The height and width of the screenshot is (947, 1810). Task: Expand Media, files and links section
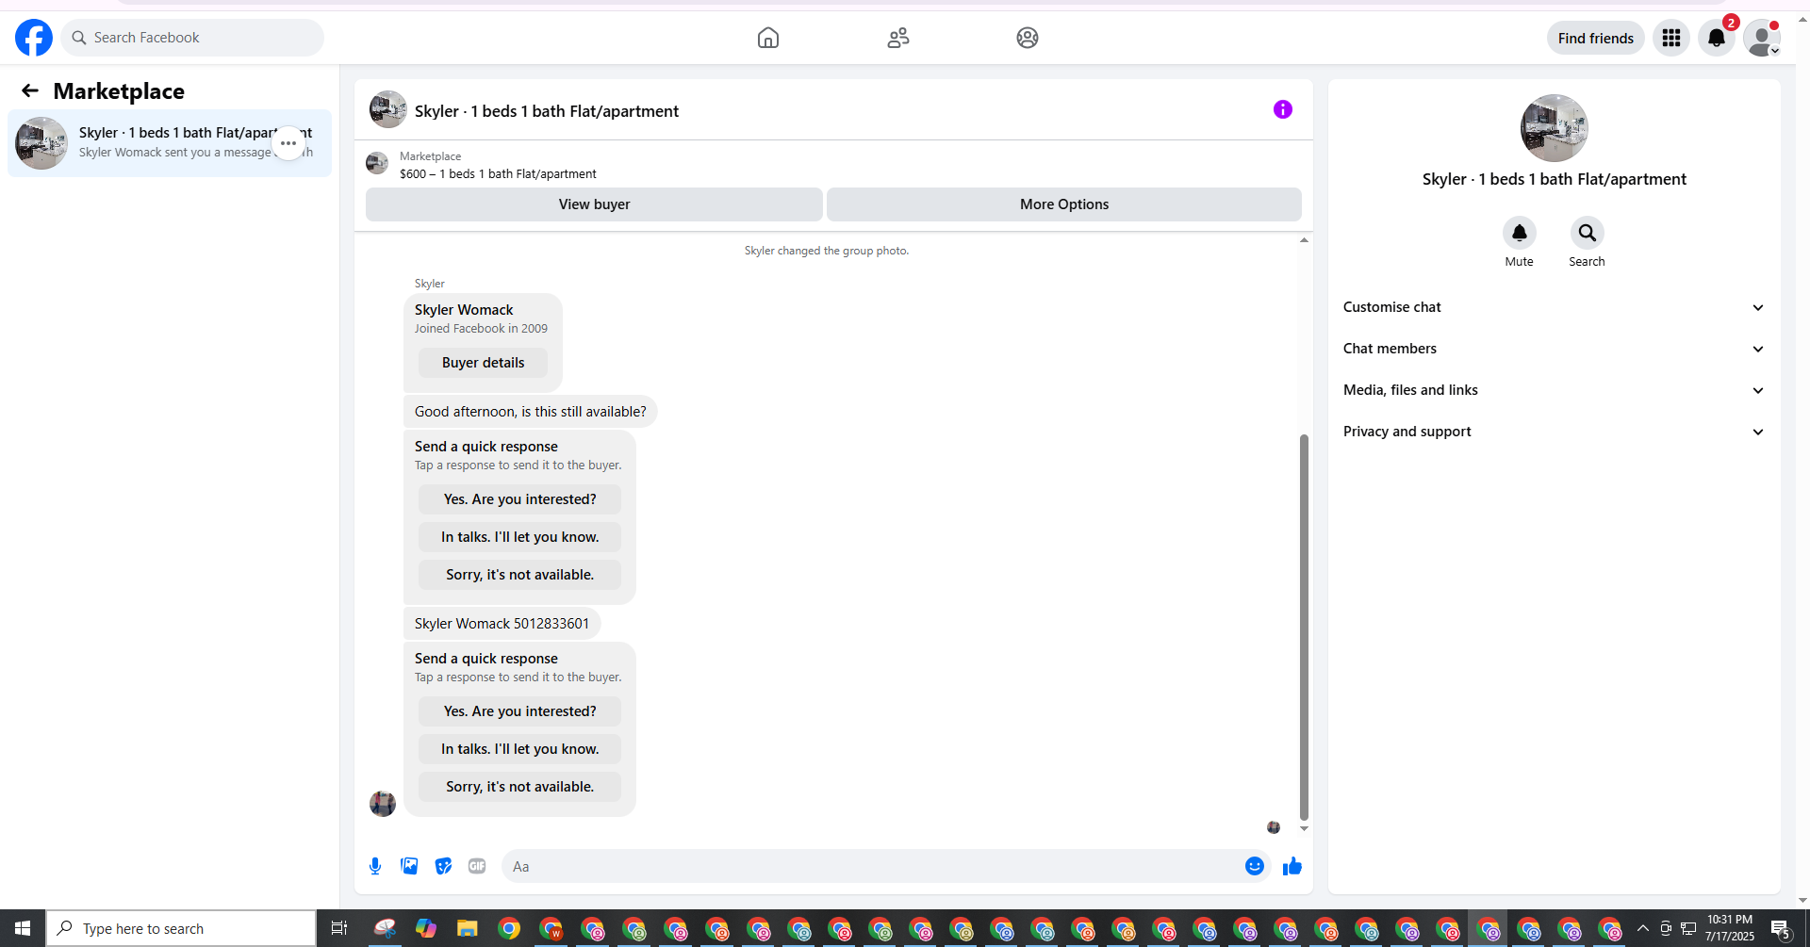coord(1555,390)
